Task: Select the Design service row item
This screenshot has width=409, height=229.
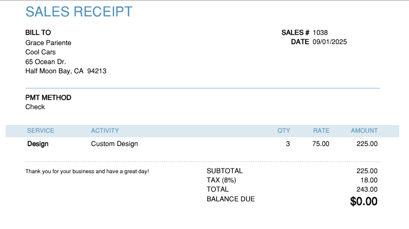Action: (37, 144)
